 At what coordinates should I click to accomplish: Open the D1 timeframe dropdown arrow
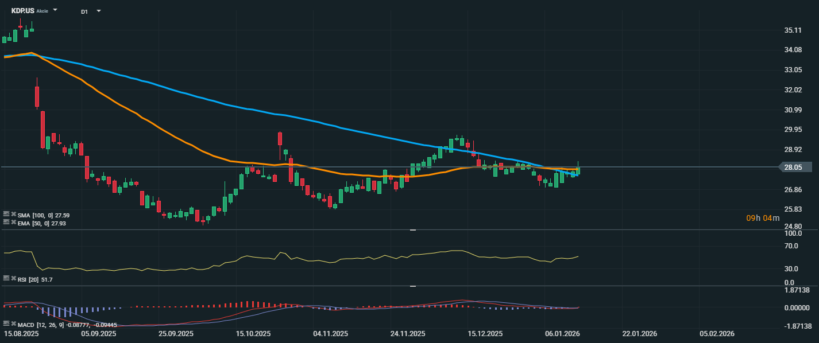coord(99,11)
